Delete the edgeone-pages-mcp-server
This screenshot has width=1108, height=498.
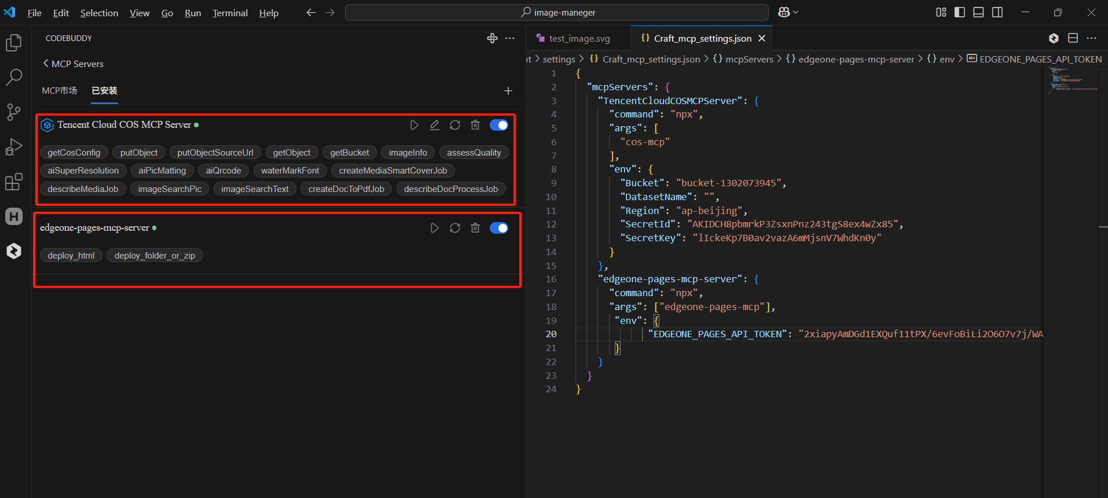point(475,228)
